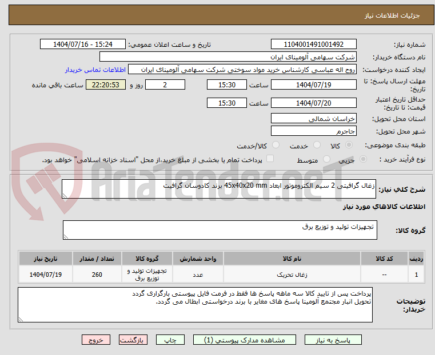Image resolution: width=435 pixels, height=355 pixels.
Task: Click the request number field 1104001491001492
Action: tap(313, 45)
